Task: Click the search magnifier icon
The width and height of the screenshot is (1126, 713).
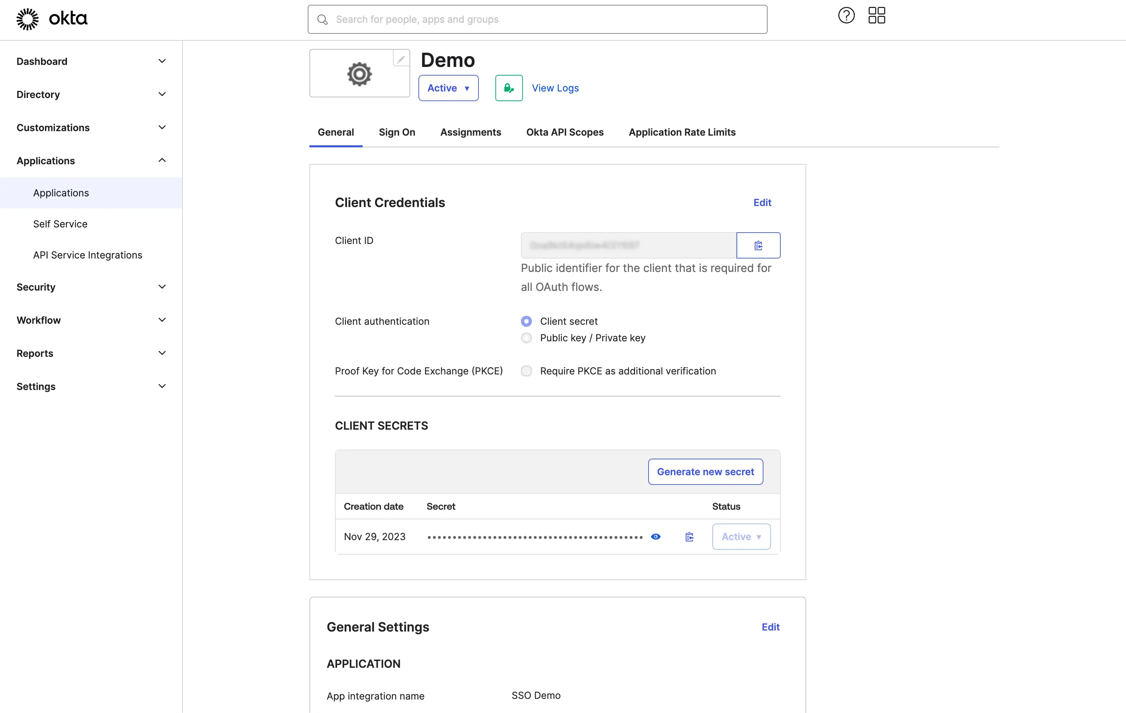Action: [322, 19]
